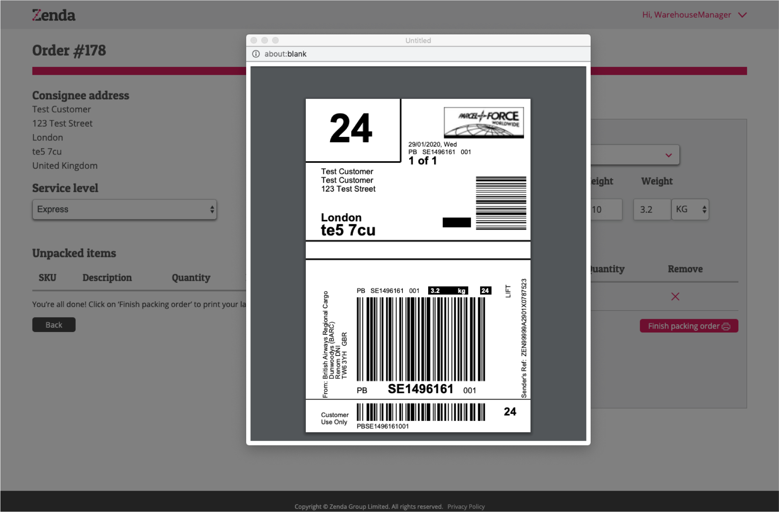Click the '3.2 kg' weight badge on label

(x=448, y=291)
